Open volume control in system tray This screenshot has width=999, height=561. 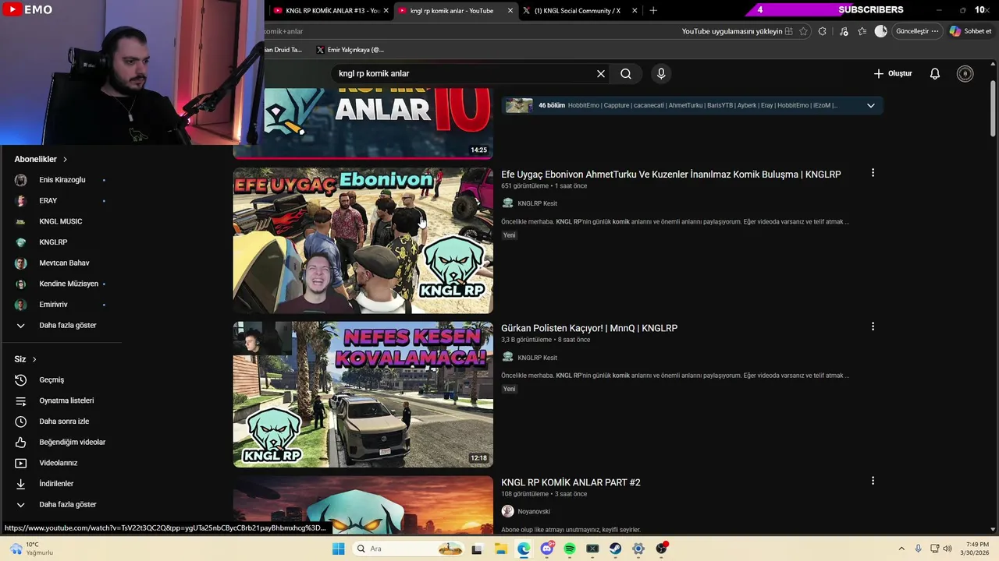coord(947,549)
